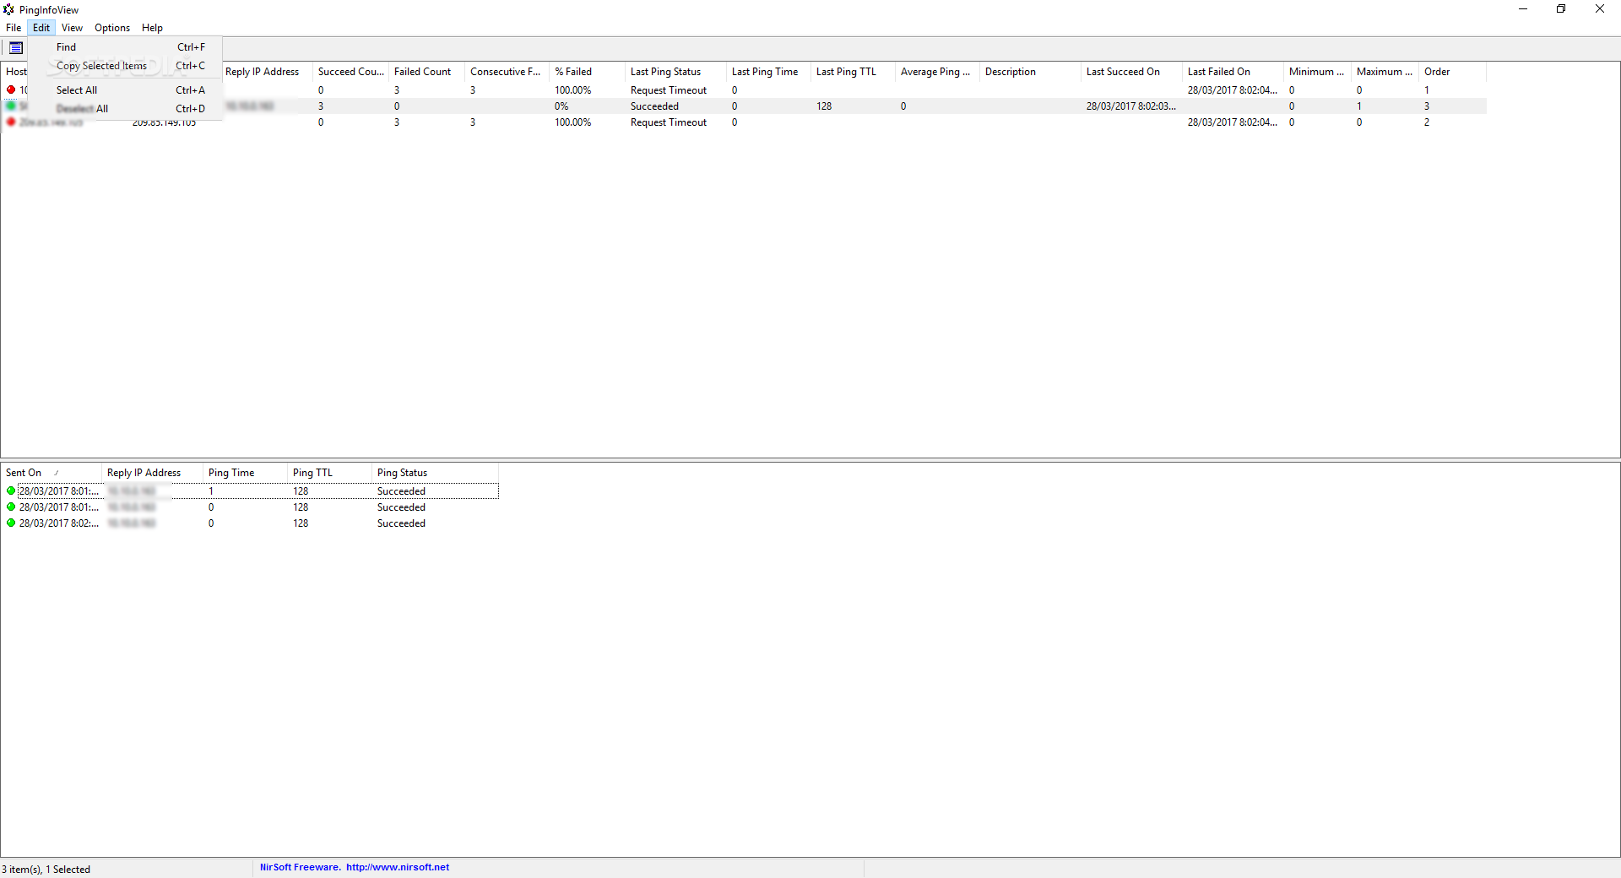Open the Options menu
Image resolution: width=1621 pixels, height=878 pixels.
tap(112, 28)
